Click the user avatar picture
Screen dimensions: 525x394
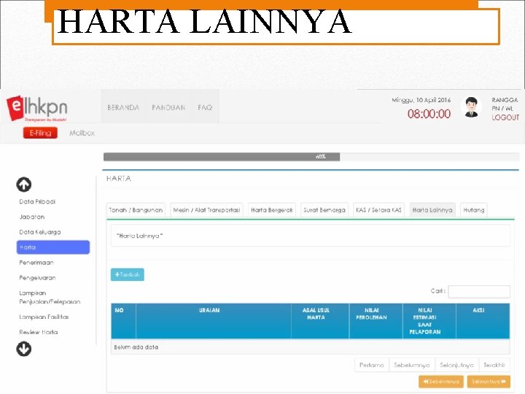coord(472,107)
